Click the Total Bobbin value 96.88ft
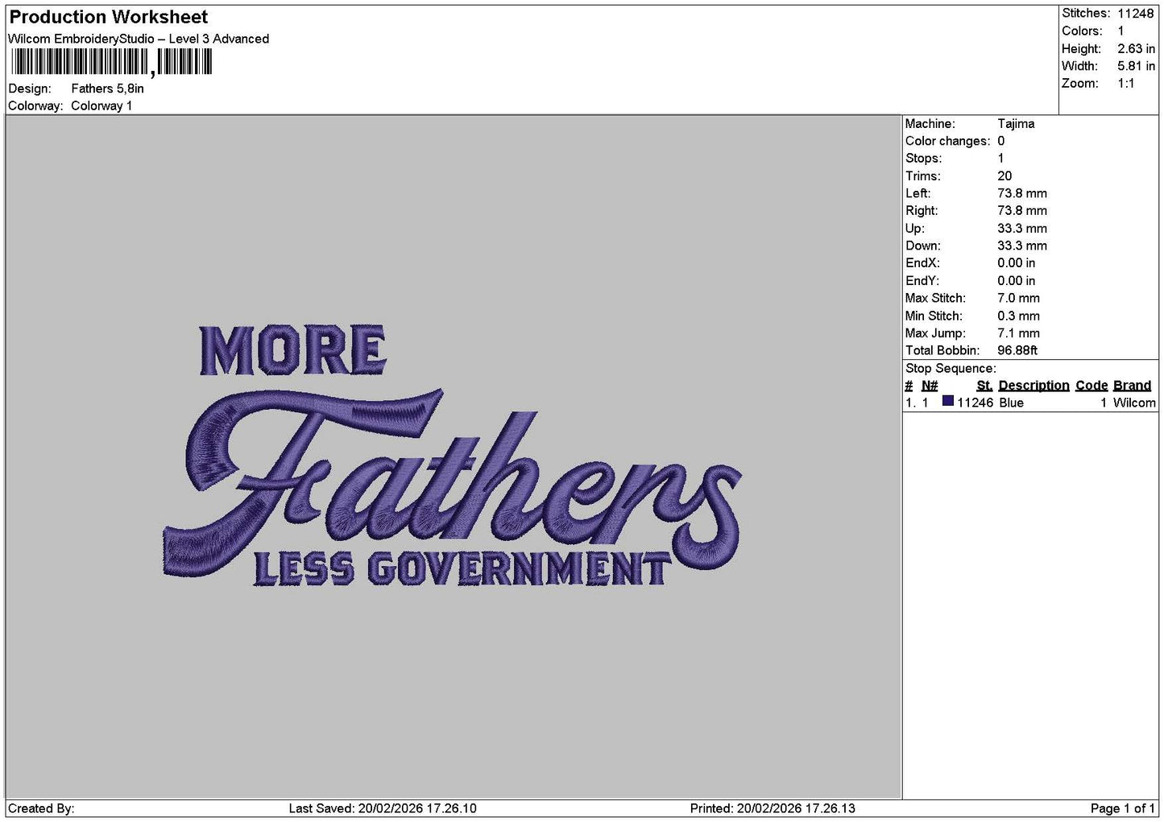 [x=1017, y=351]
